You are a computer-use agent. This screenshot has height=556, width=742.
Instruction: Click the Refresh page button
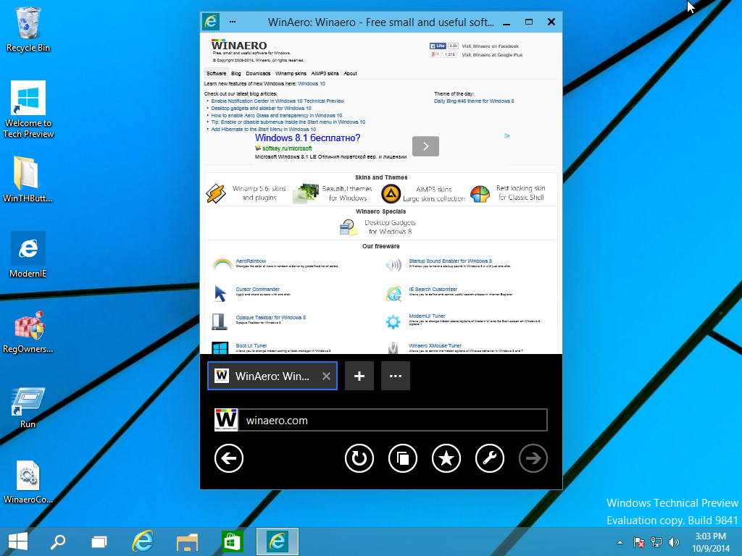359,458
